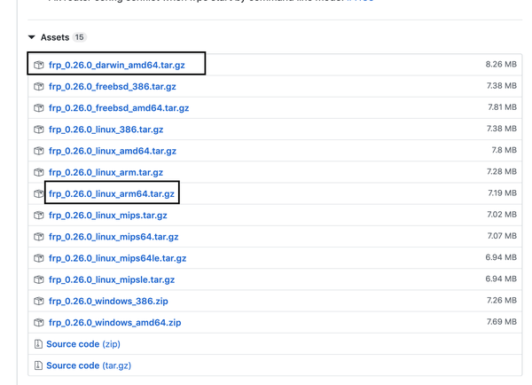Click package icon beside freebsd_amd64 asset
This screenshot has height=385, width=532.
39,108
